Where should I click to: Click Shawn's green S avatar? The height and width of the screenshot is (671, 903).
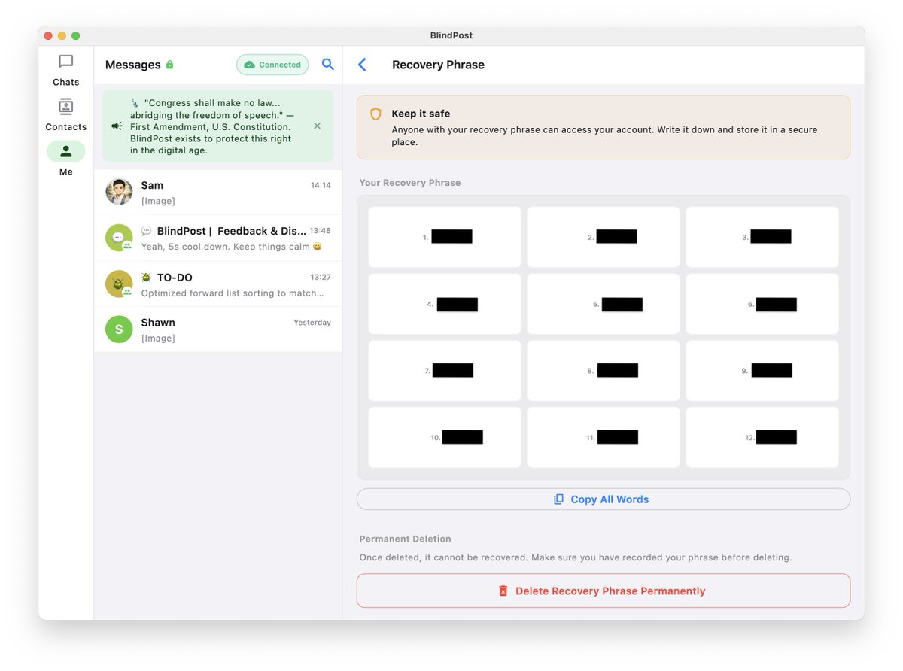[119, 329]
